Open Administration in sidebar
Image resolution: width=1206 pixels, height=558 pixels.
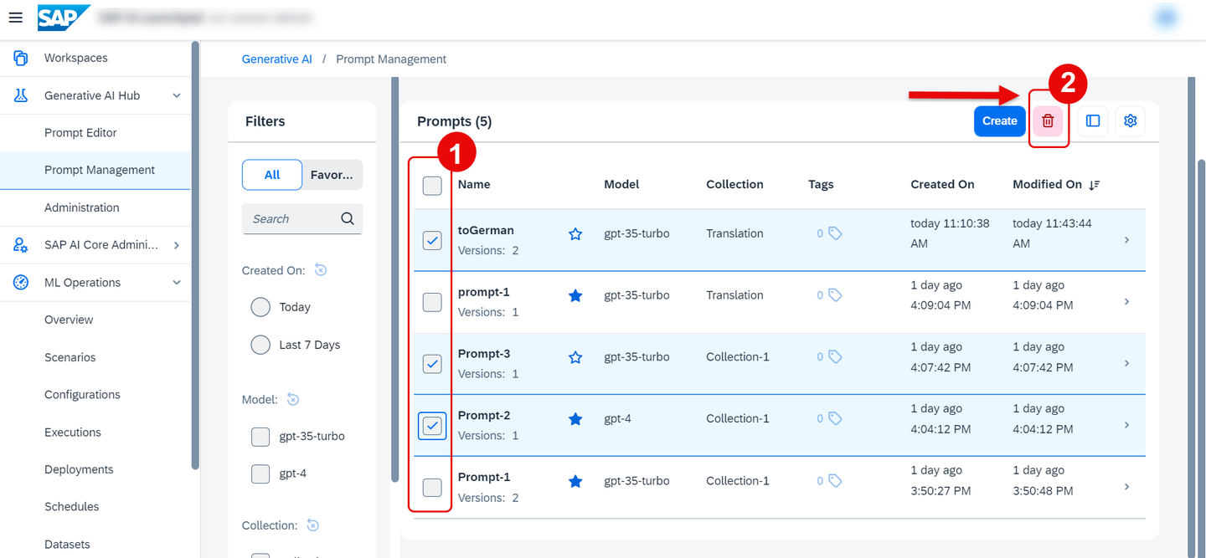coord(95,207)
